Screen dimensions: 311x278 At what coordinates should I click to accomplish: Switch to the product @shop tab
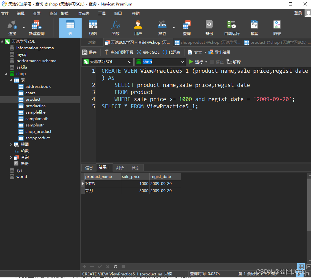click(277, 42)
